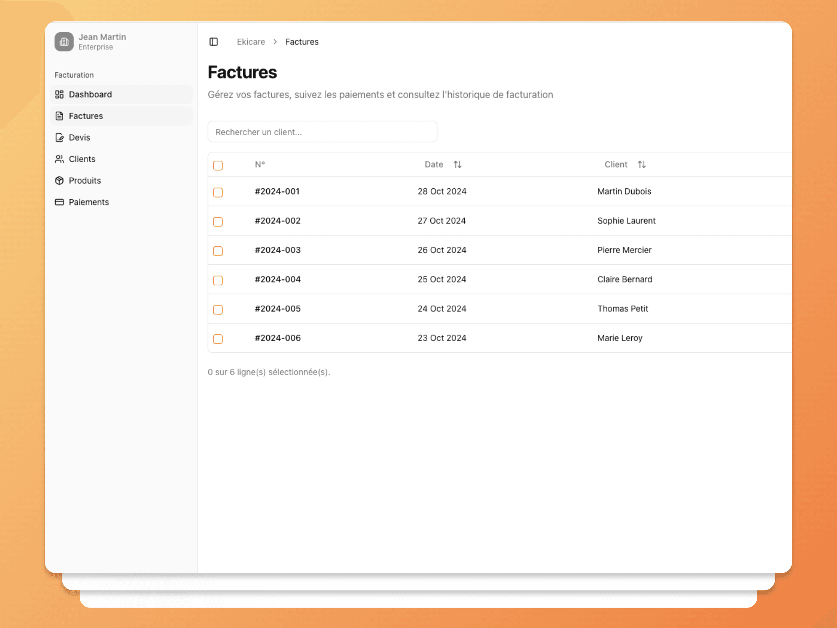
Task: Select invoice #2024-001 checkbox
Action: (218, 192)
